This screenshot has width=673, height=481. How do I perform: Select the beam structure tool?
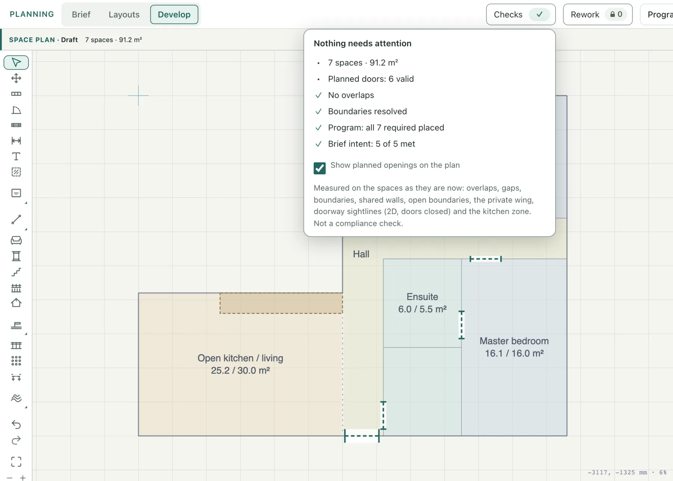16,345
